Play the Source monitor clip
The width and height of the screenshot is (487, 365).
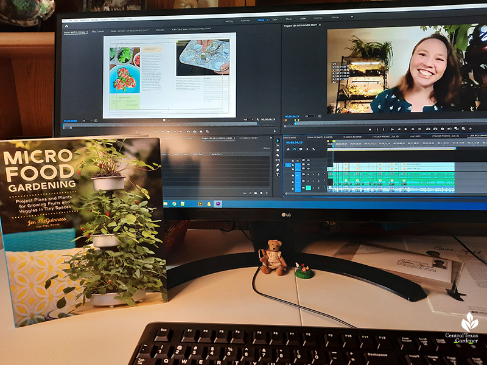pos(169,131)
